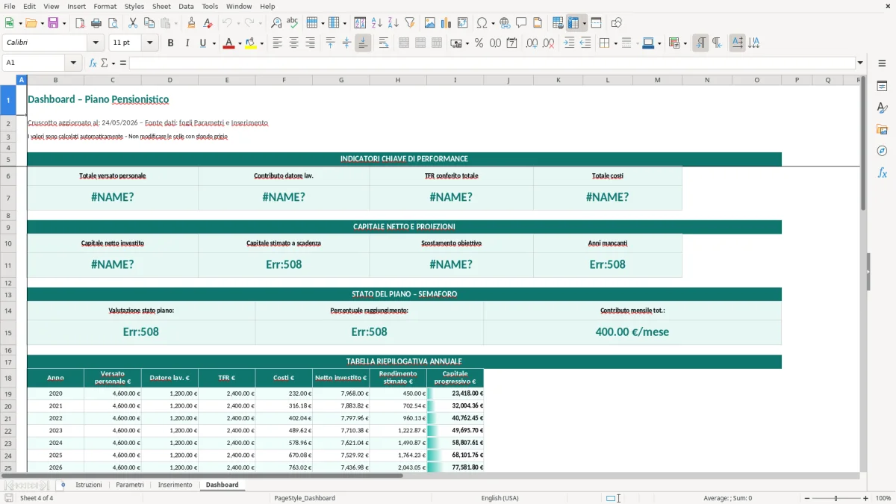Screen dimensions: 896x504
Task: Insert an image
Action: click(430, 23)
